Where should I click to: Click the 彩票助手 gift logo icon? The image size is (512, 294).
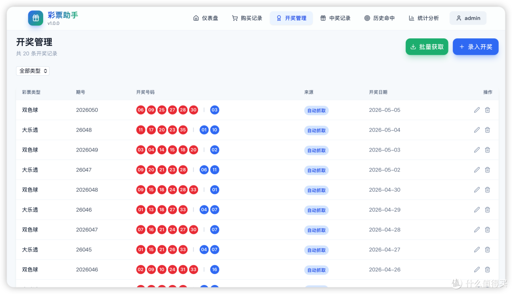click(36, 18)
